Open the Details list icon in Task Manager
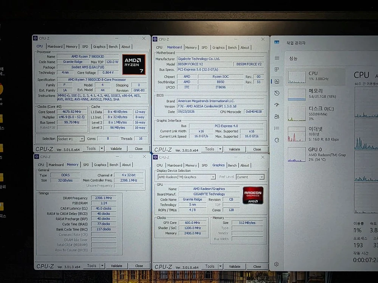This screenshot has height=283, width=378. coord(277,128)
